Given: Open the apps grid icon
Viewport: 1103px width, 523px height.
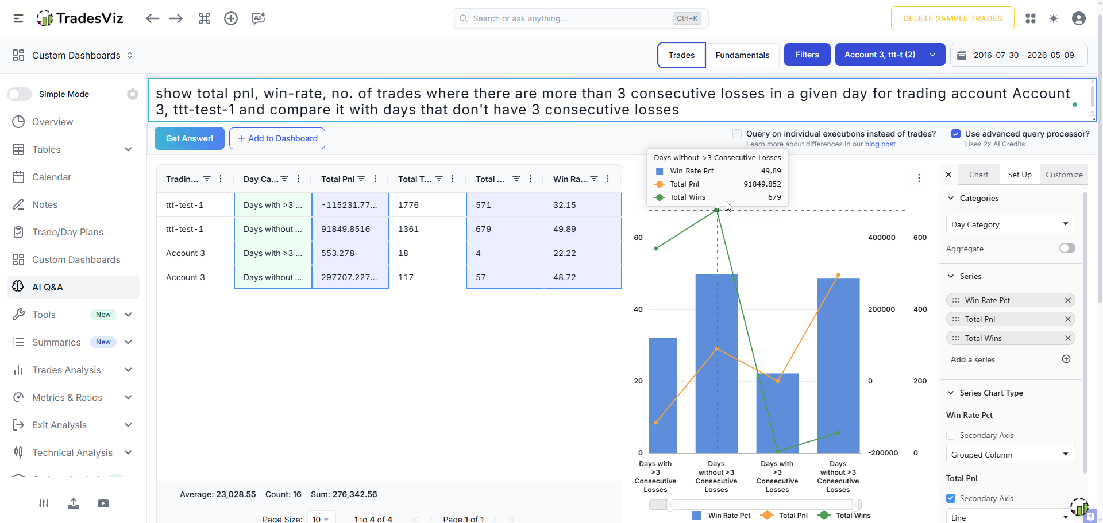Looking at the screenshot, I should point(1031,18).
